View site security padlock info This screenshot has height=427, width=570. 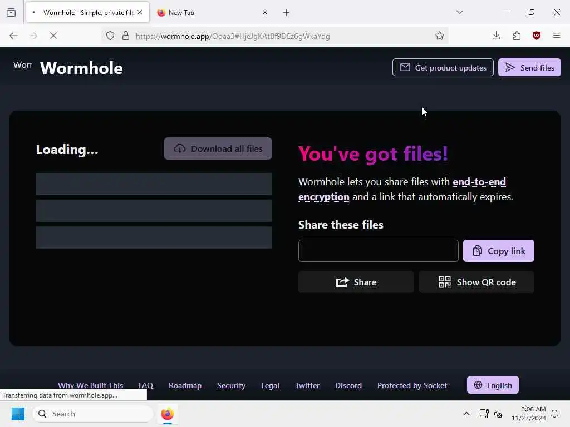[126, 36]
